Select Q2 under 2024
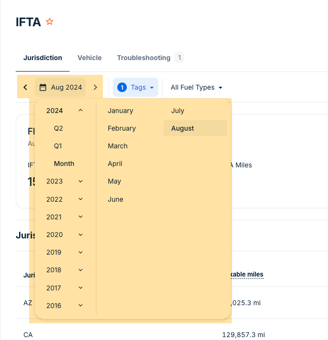 pos(58,128)
